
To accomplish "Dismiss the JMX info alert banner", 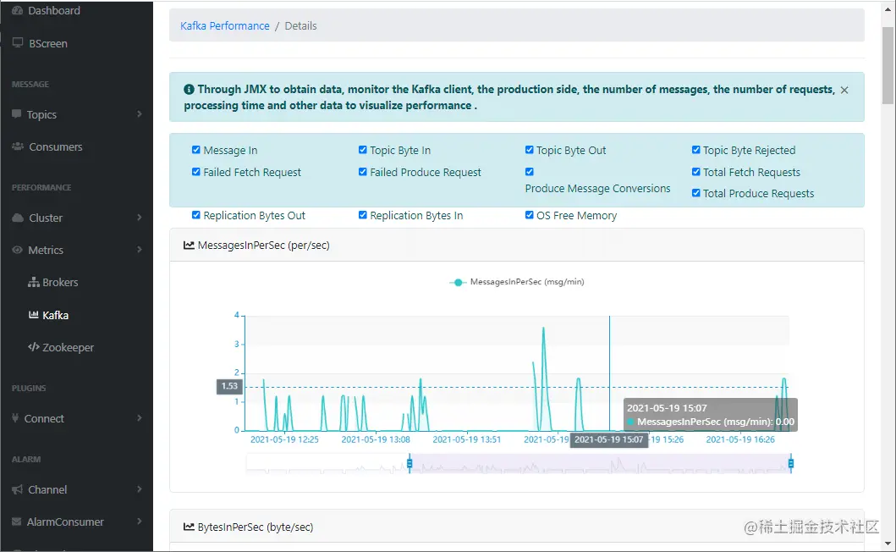I will pyautogui.click(x=844, y=90).
